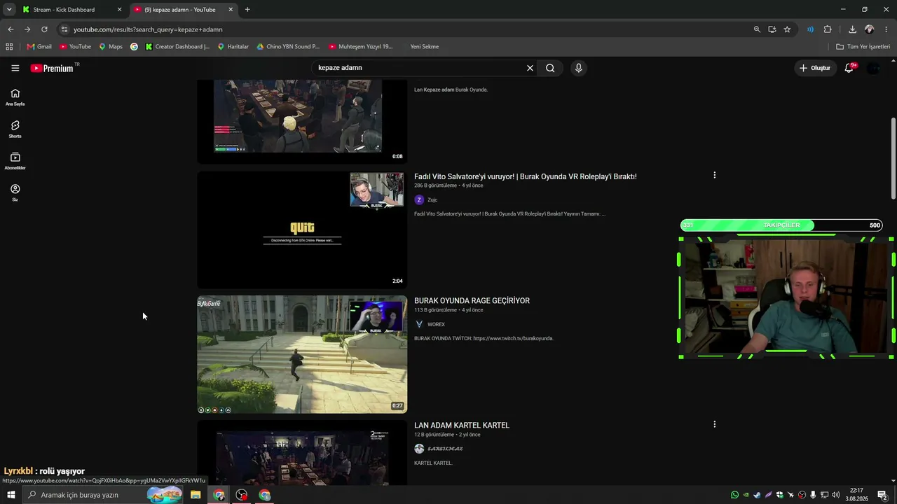Screen dimensions: 897x504
Task: Play the quit screen video thumbnail
Action: (x=302, y=230)
